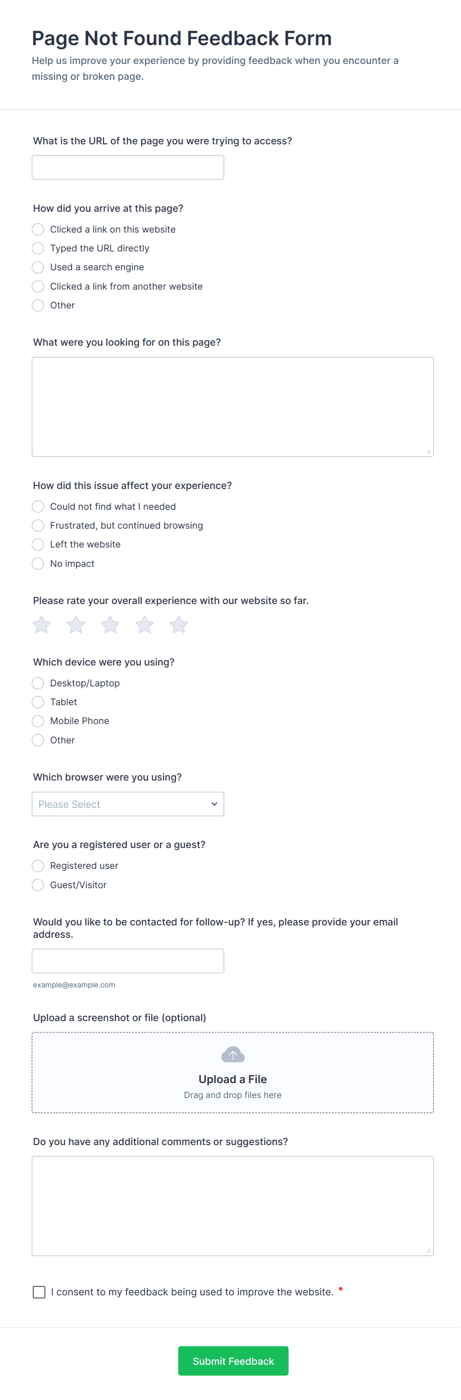Screen dimensions: 461x1400
Task: Click the additional comments textarea resize handle
Action: point(428,1251)
